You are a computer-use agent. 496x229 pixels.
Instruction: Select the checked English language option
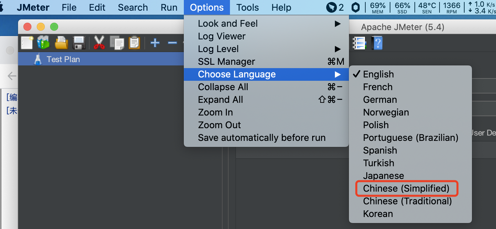point(378,74)
